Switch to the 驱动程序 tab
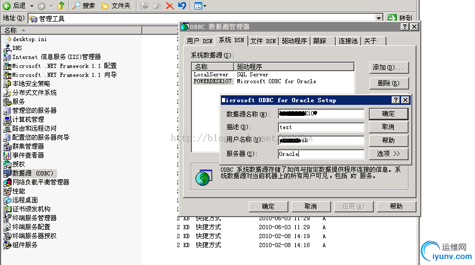 pyautogui.click(x=294, y=41)
